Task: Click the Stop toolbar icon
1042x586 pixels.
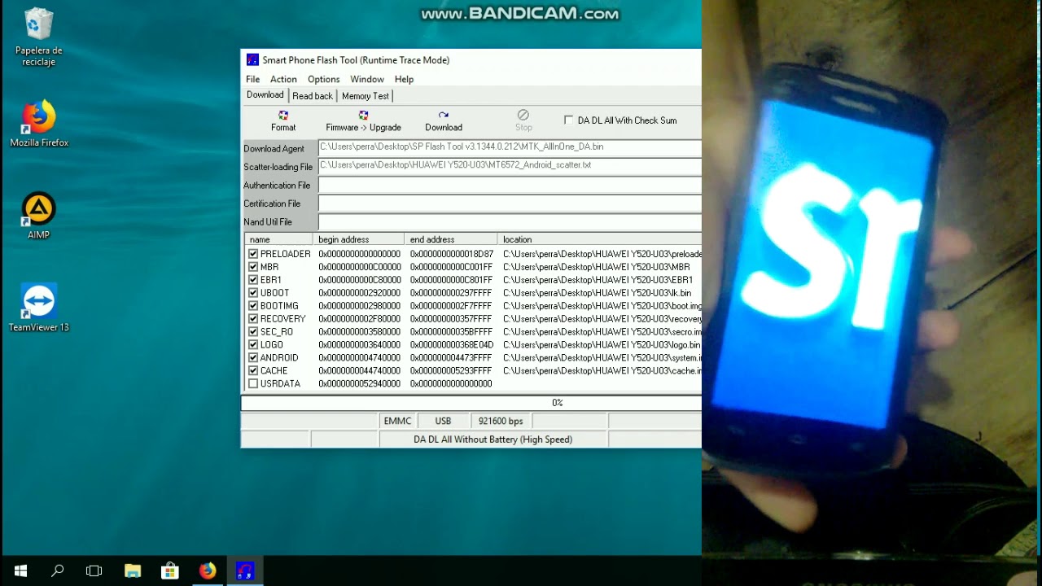Action: coord(523,121)
